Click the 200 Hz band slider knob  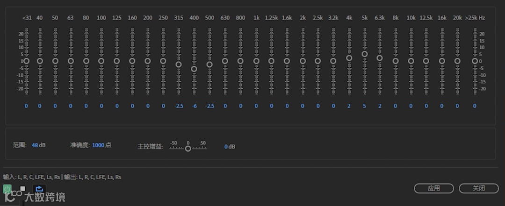pos(148,61)
